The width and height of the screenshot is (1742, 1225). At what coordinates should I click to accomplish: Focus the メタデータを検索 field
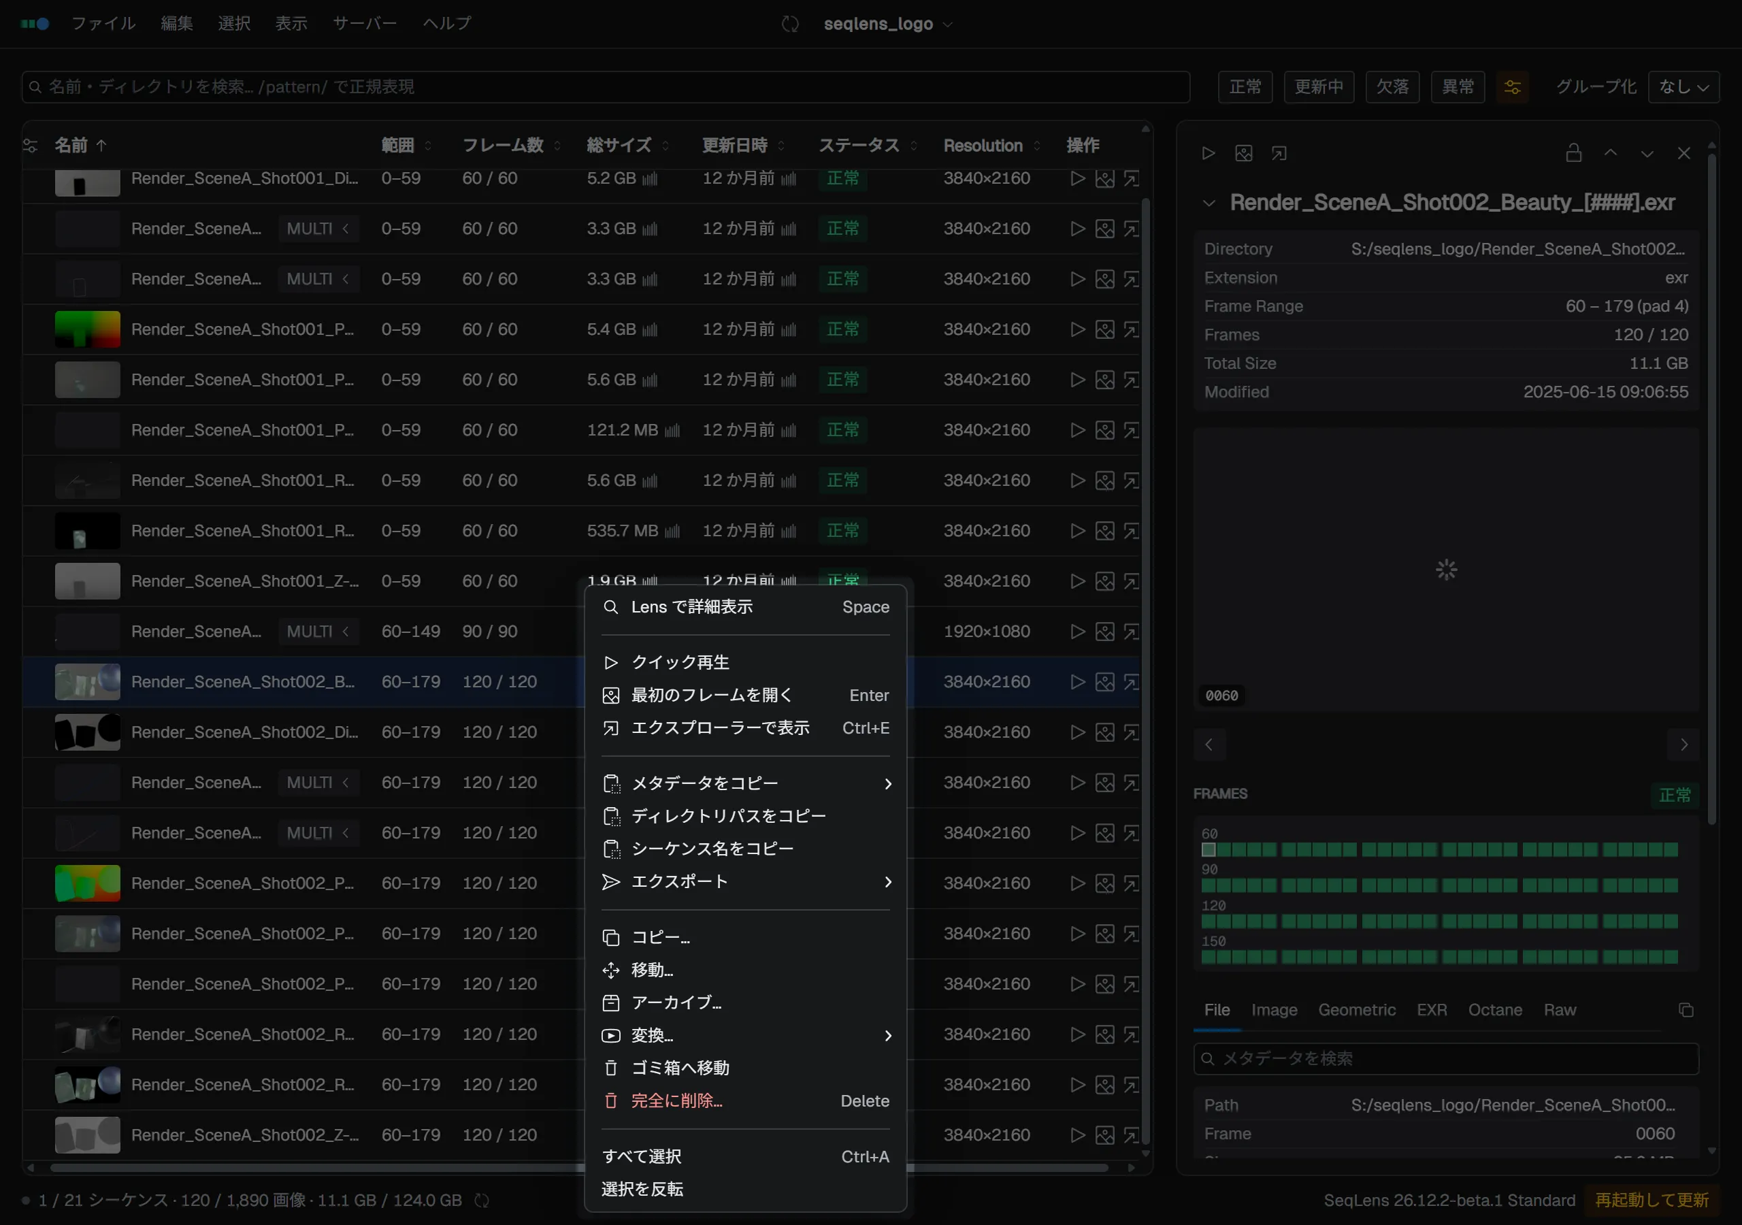(x=1445, y=1059)
